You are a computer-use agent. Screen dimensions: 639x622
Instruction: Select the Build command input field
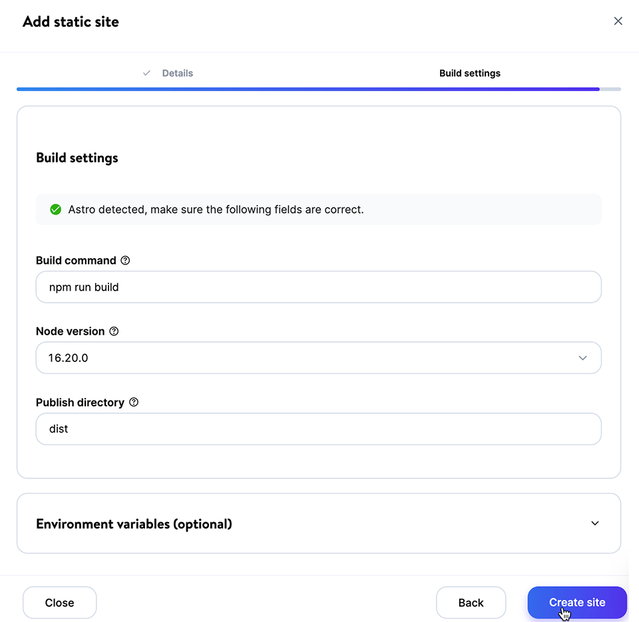(x=318, y=287)
